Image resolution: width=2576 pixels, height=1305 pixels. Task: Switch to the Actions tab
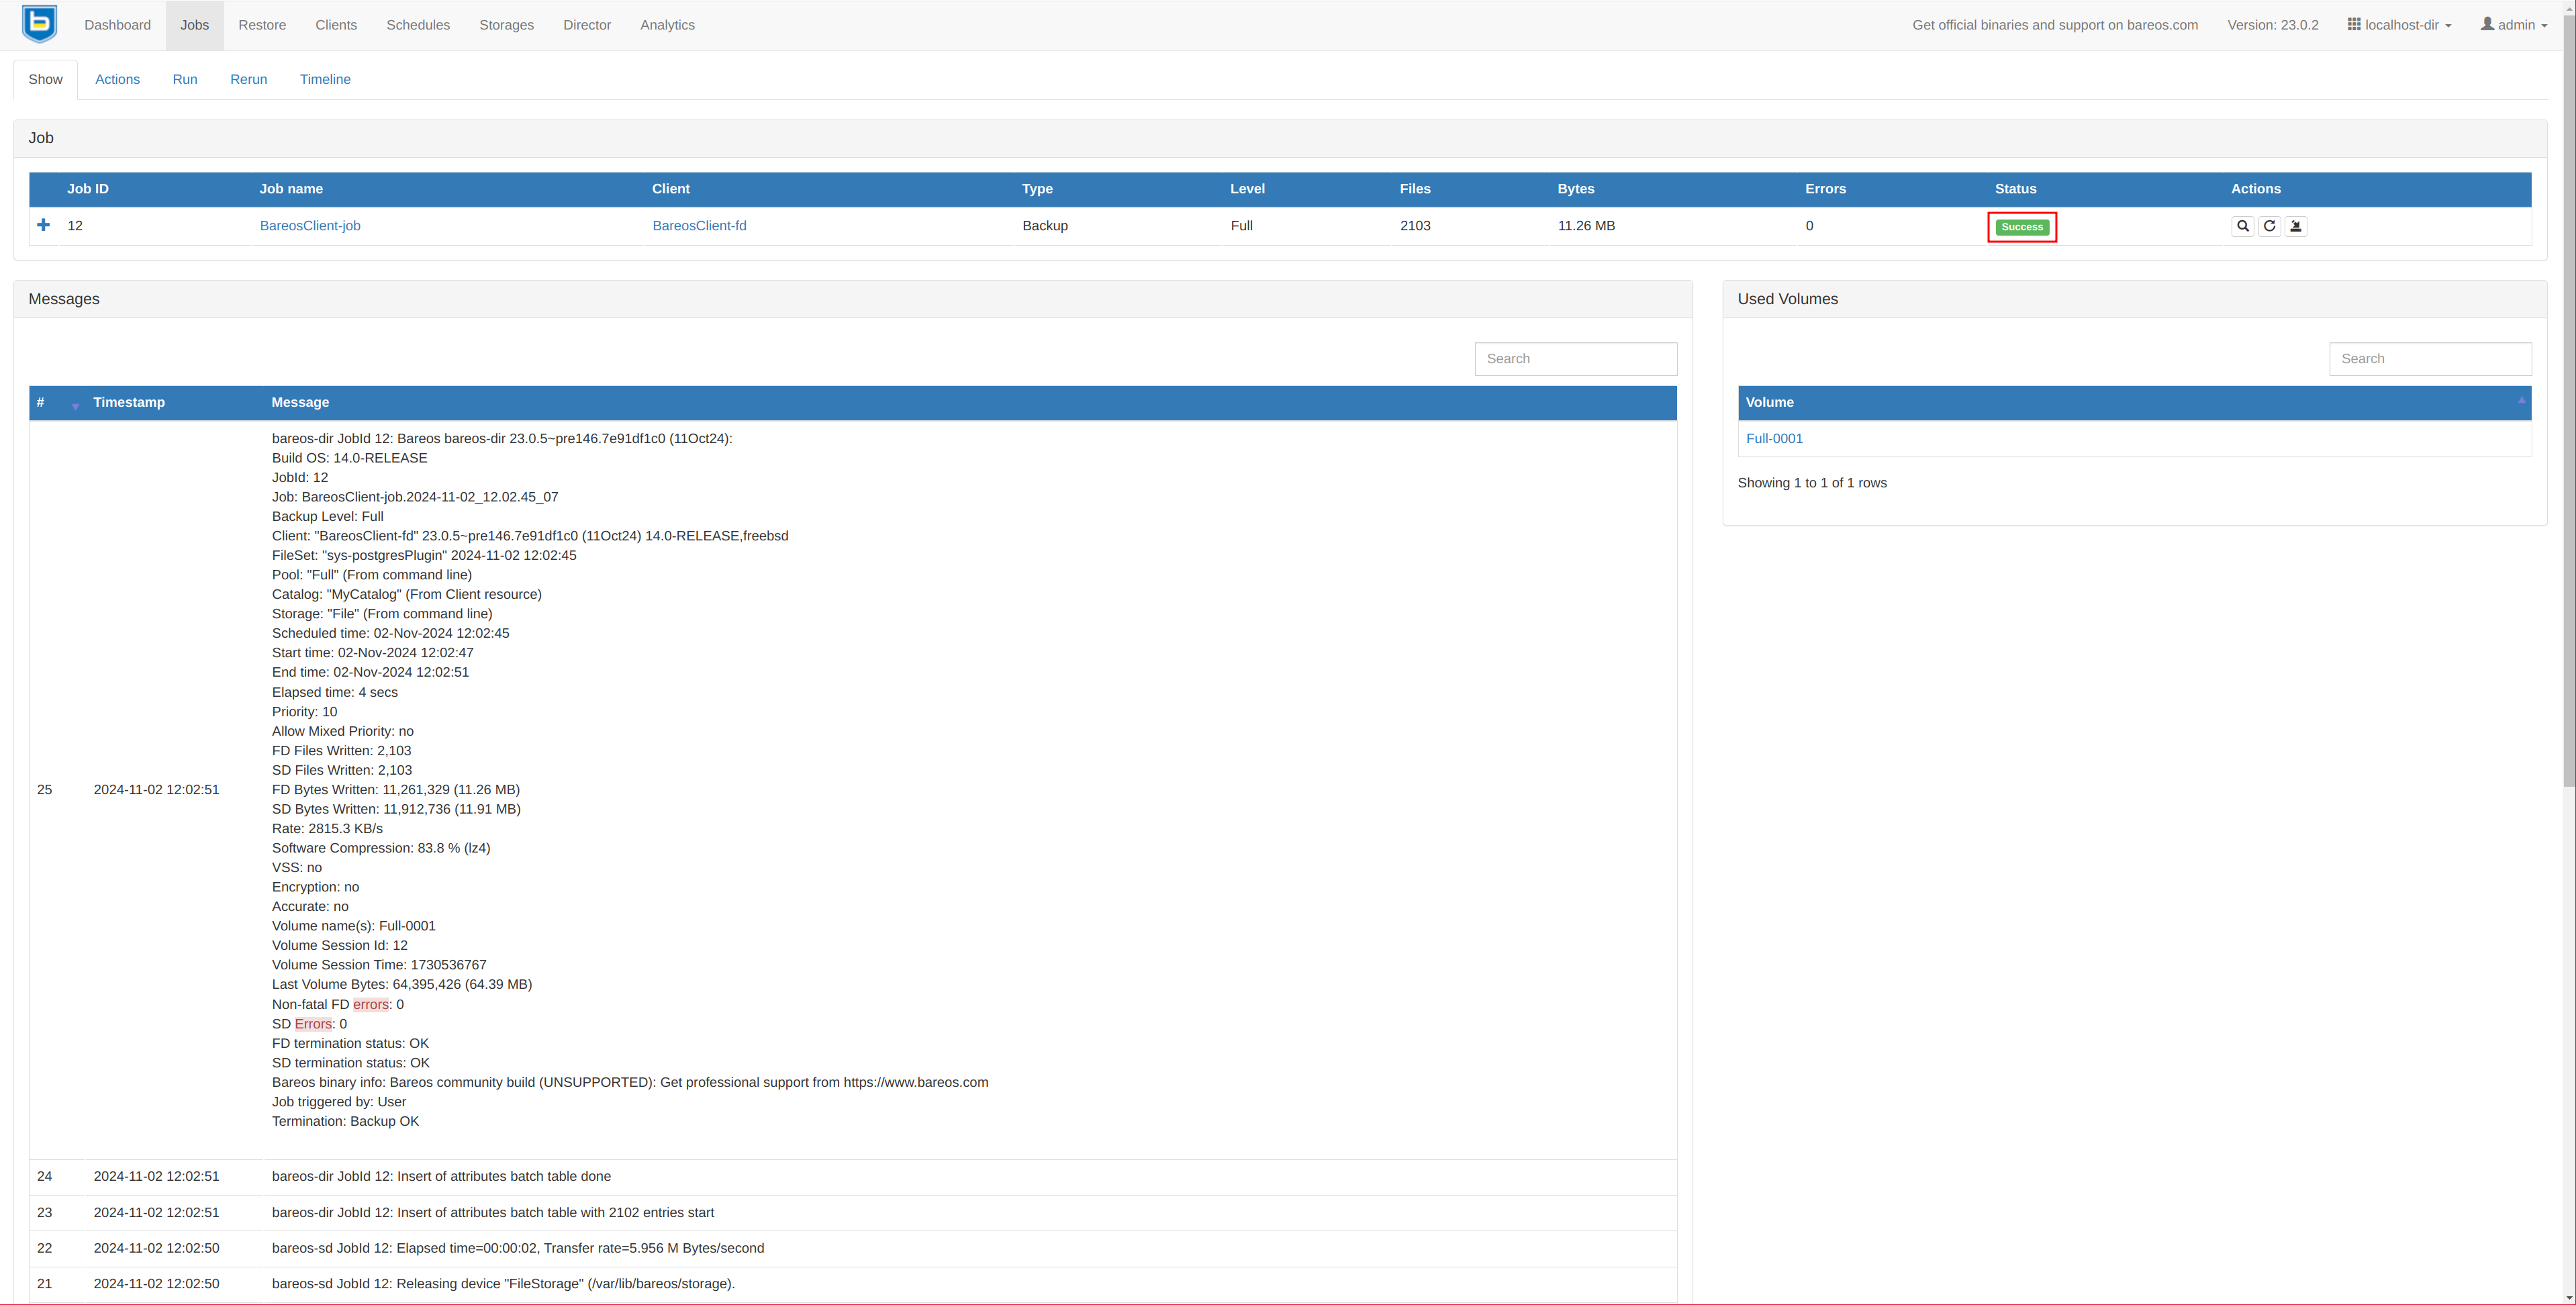pyautogui.click(x=117, y=79)
